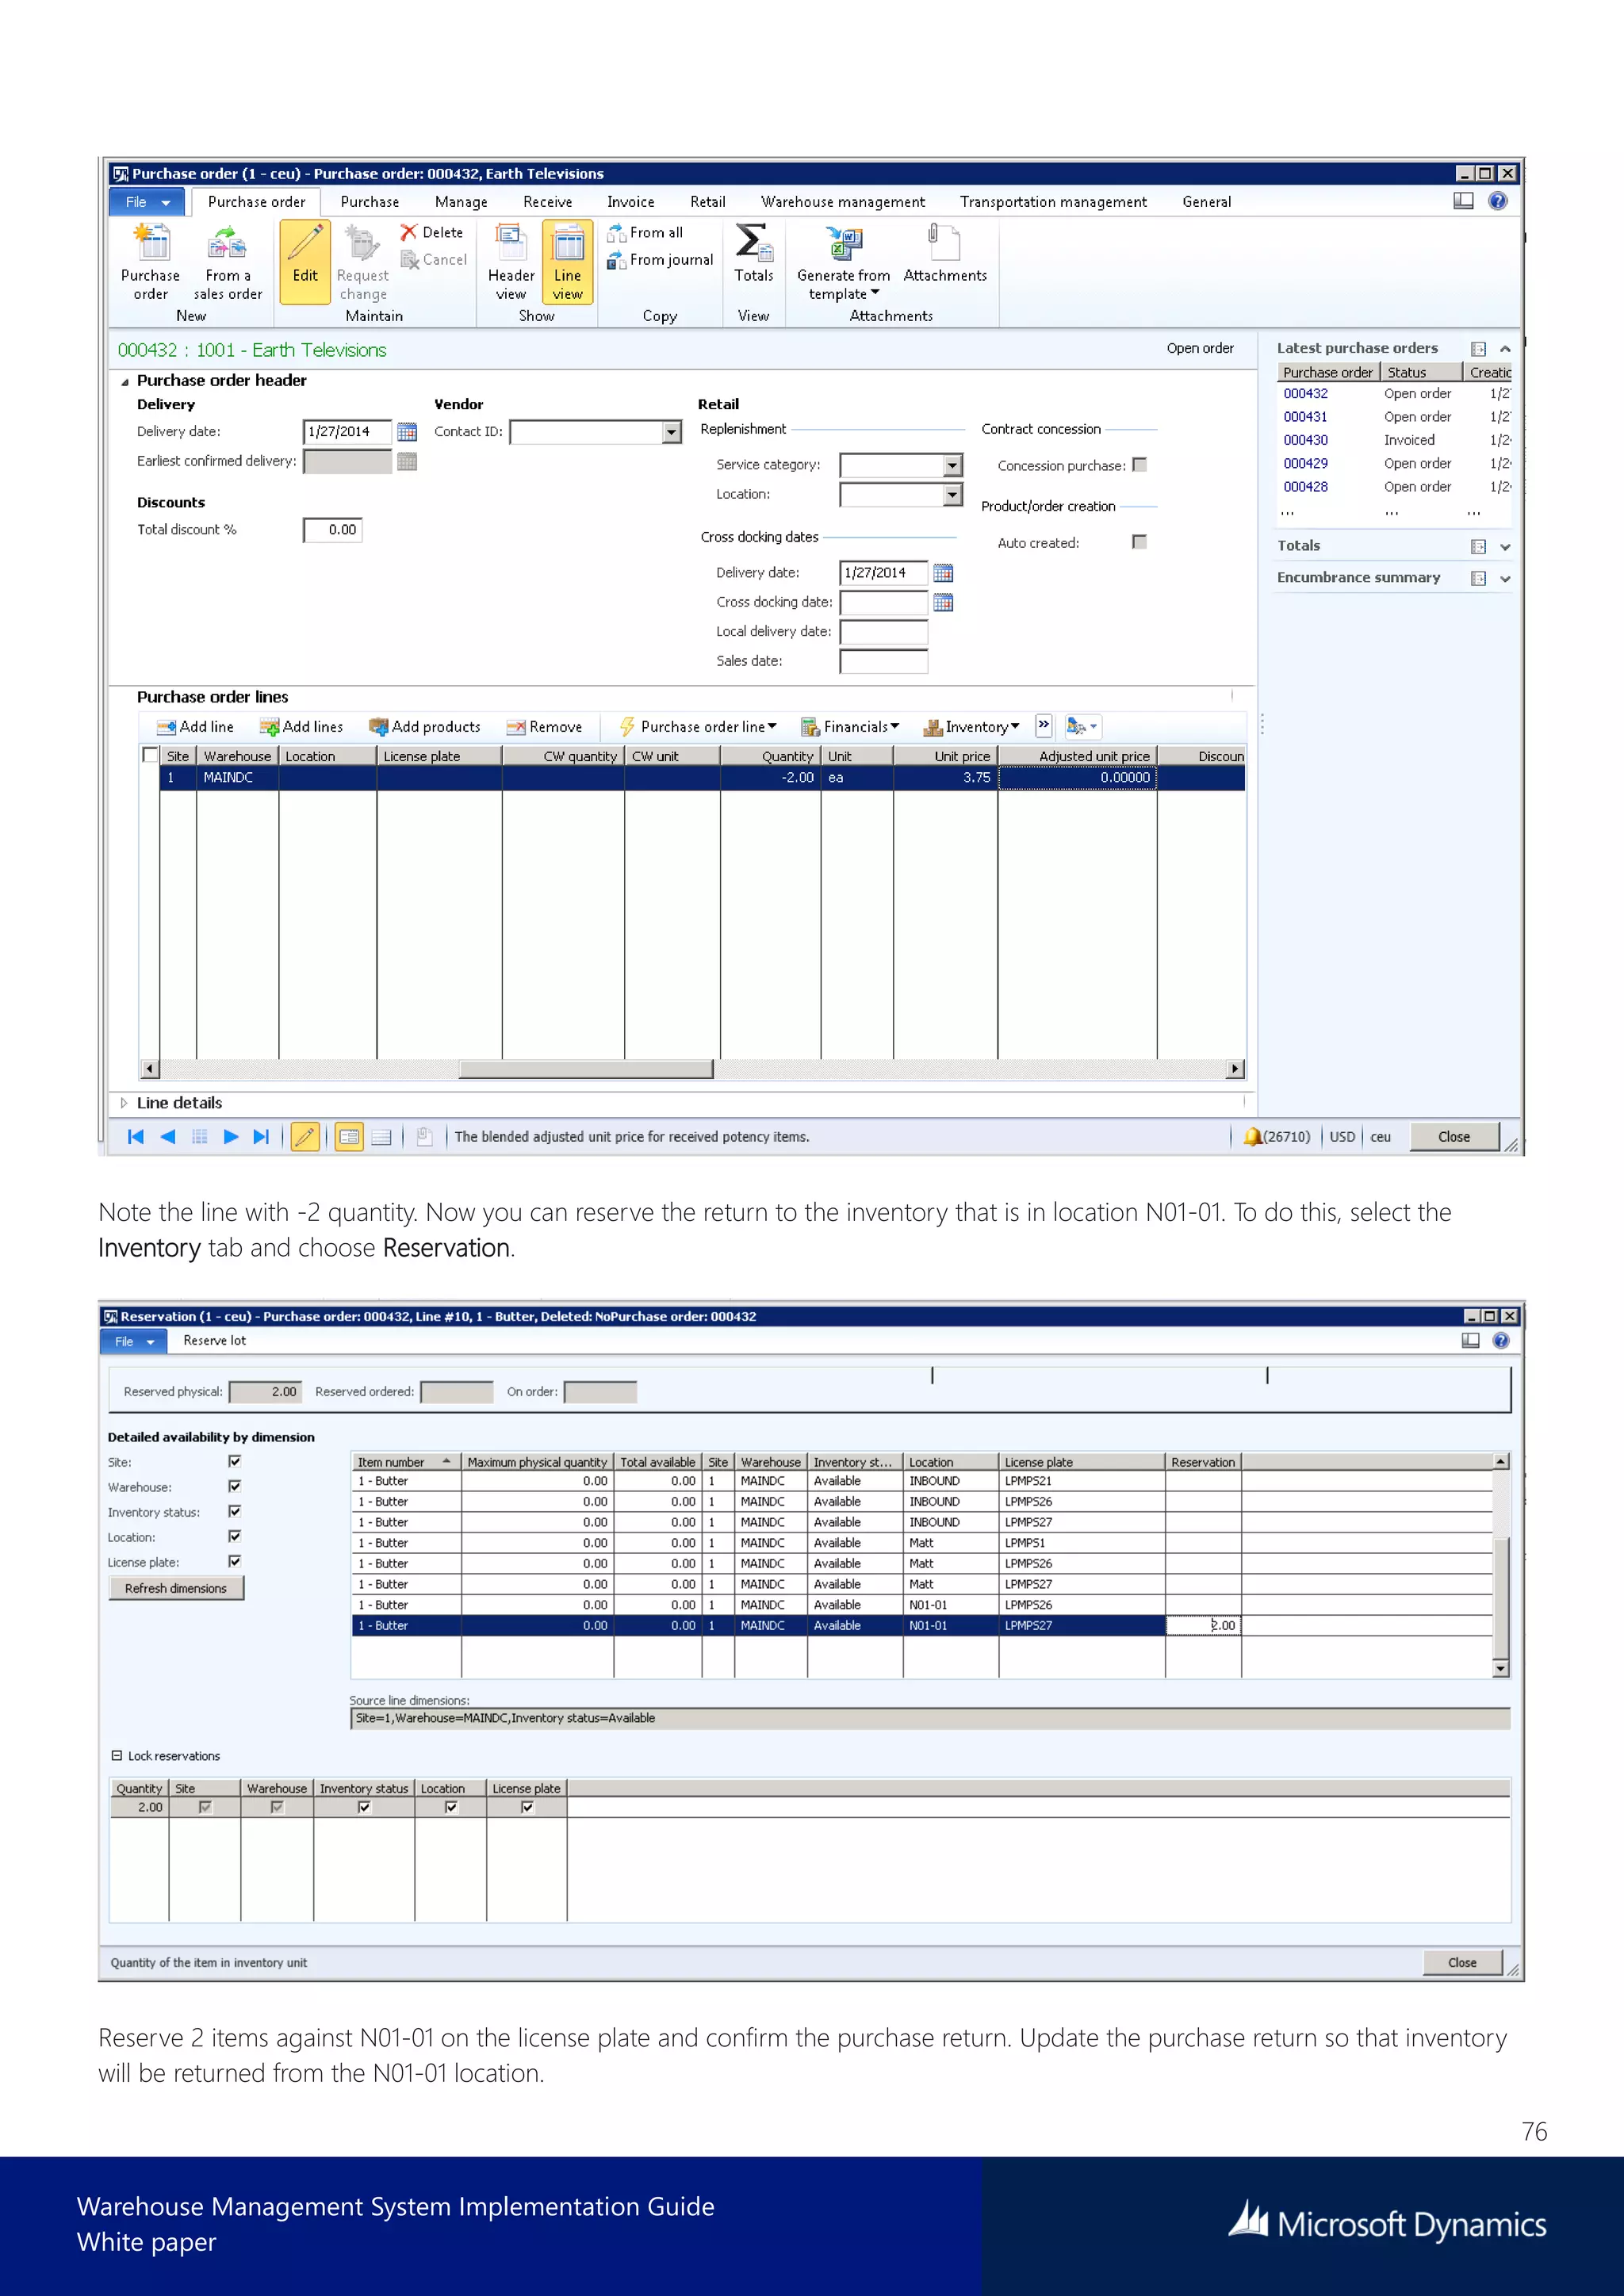This screenshot has width=1624, height=2296.
Task: Click the order lines horizontal scrollbar thumb
Action: 586,1069
